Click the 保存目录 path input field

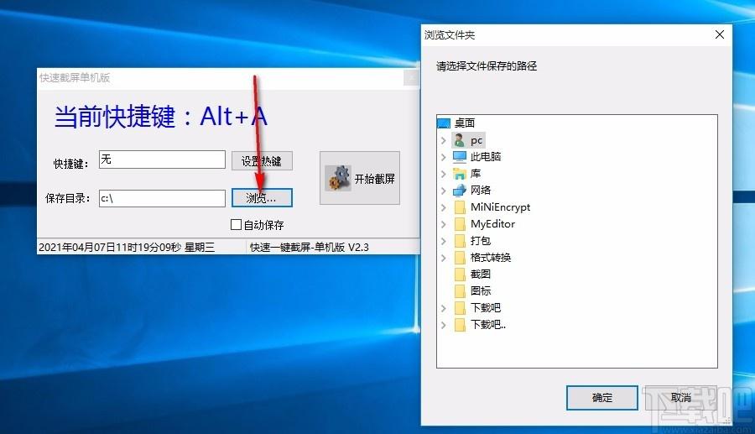click(x=162, y=198)
